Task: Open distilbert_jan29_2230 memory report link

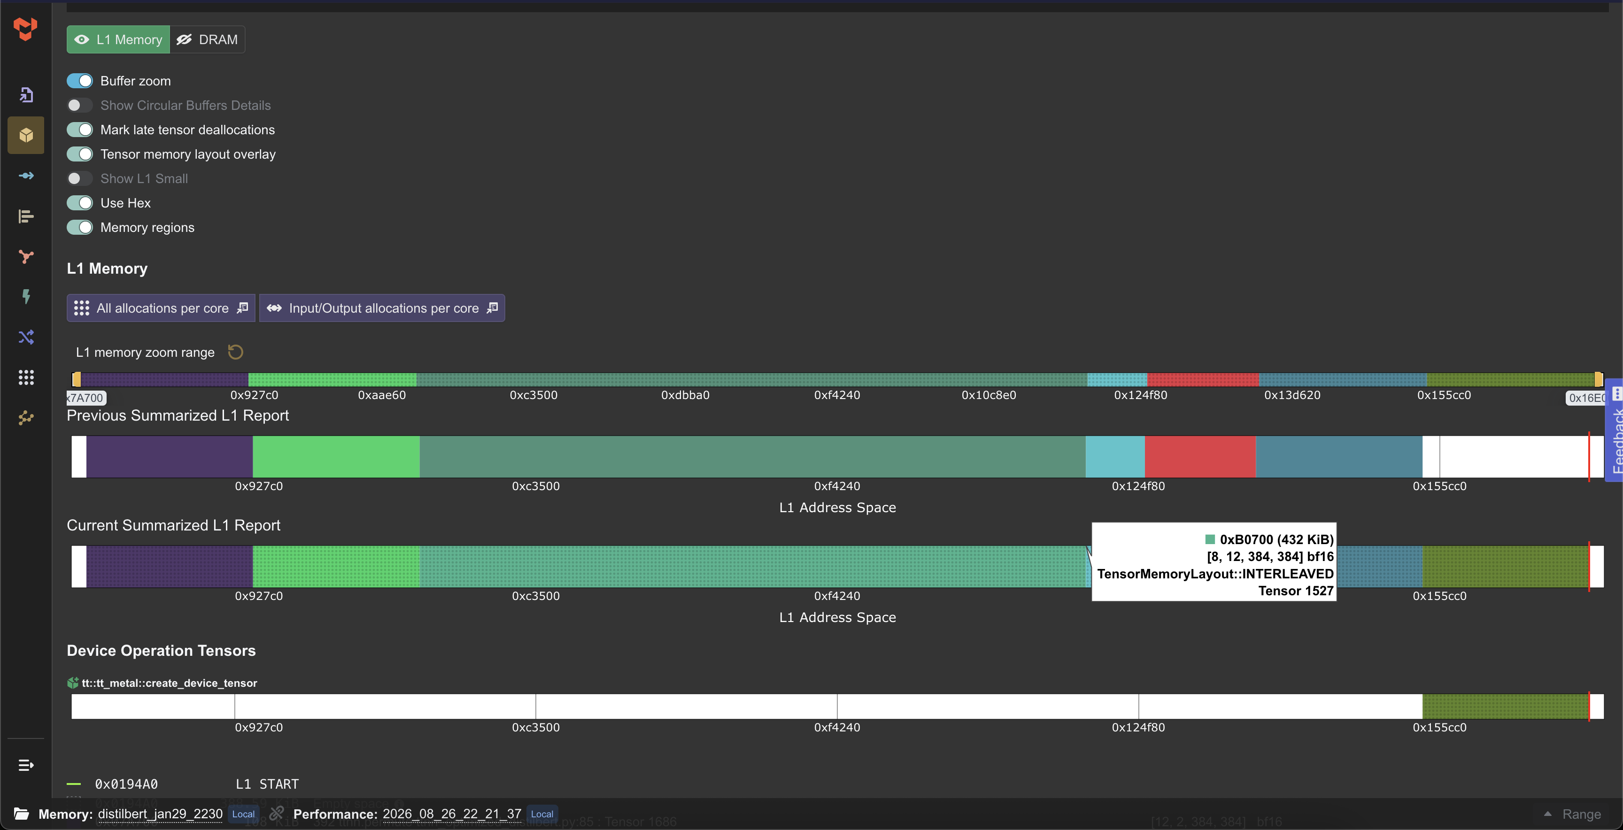Action: coord(160,814)
